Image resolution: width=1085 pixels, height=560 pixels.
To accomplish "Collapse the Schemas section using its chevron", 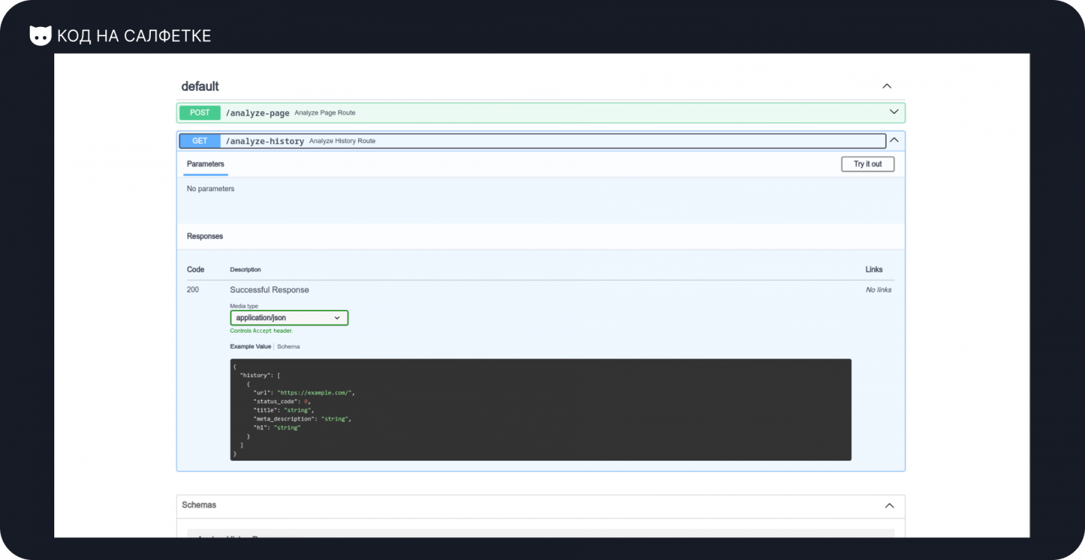I will (x=889, y=506).
